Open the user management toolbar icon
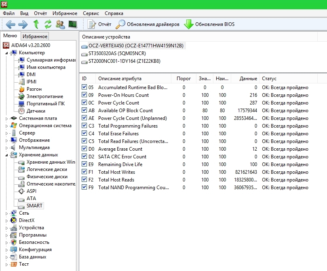Screen dimensions: 327x271 [x=60, y=24]
